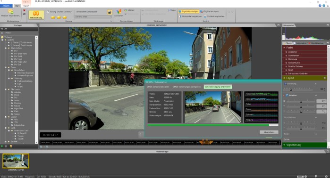Select Kamerabewegung analysieren step in dialog
This screenshot has height=178, width=330.
coord(218,87)
